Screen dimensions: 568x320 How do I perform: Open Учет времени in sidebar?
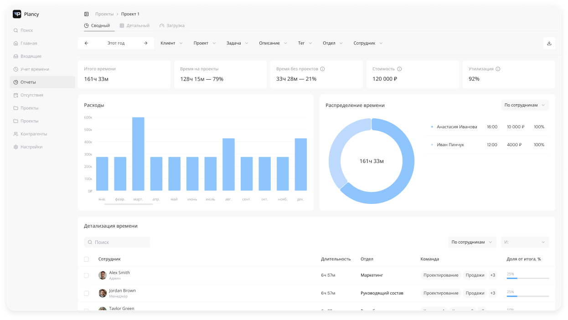pyautogui.click(x=35, y=69)
